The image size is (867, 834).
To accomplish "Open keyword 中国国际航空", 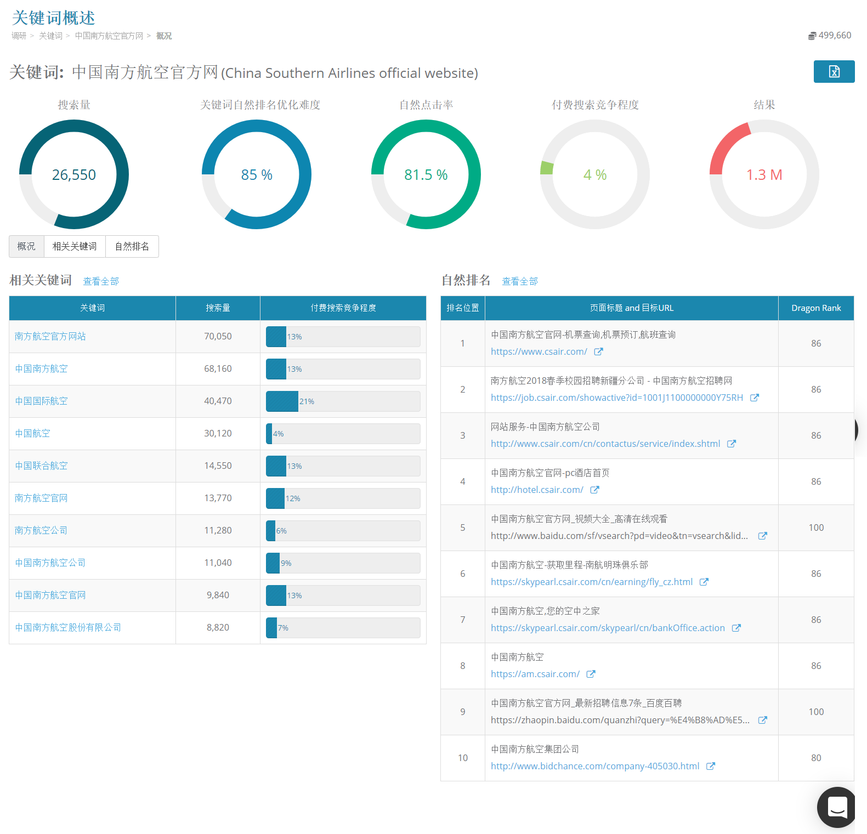I will 42,401.
